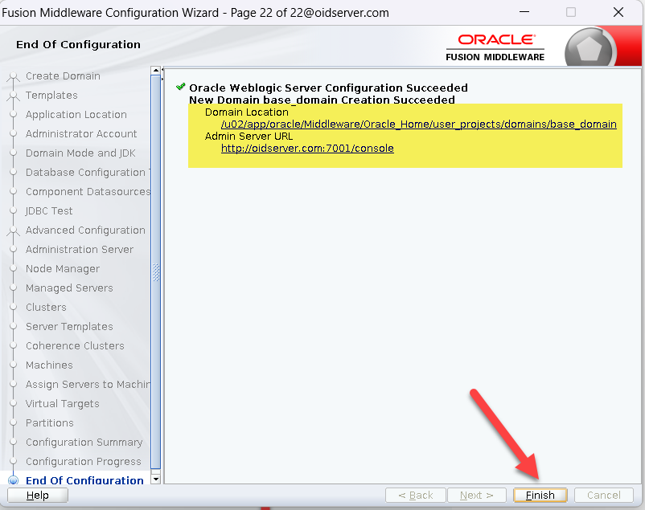645x510 pixels.
Task: Select the Create Domain step
Action: pyautogui.click(x=63, y=76)
